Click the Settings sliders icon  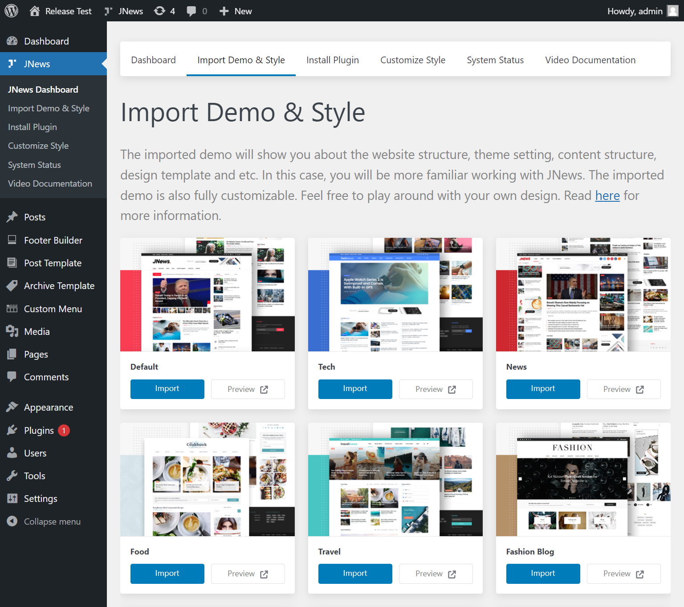click(12, 498)
